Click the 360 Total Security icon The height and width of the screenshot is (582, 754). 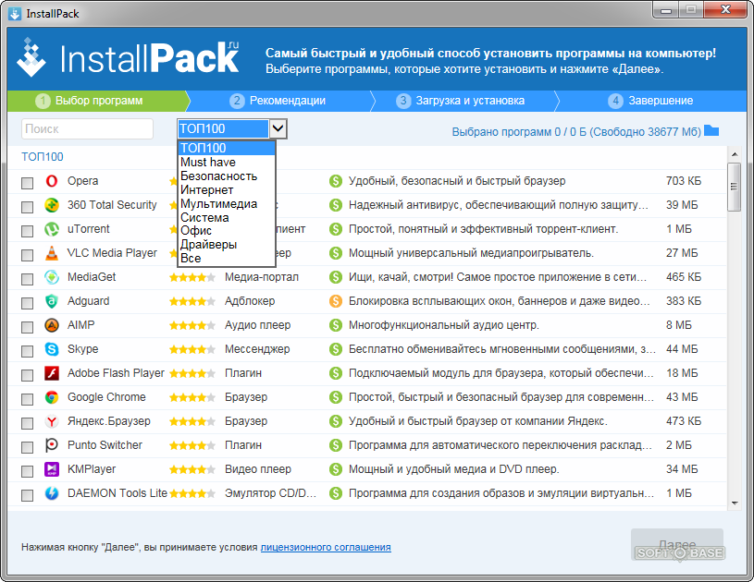(x=52, y=205)
